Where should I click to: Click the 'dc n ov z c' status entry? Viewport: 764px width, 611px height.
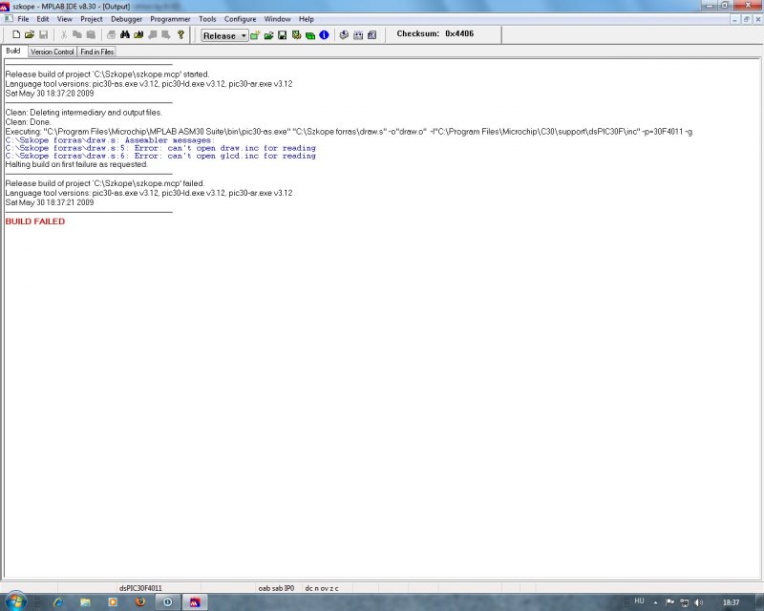point(322,588)
